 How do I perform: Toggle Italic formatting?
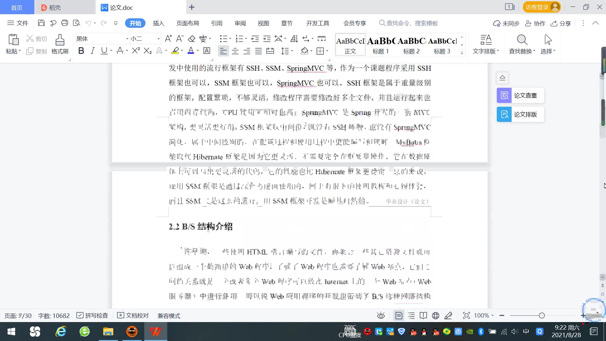click(92, 51)
